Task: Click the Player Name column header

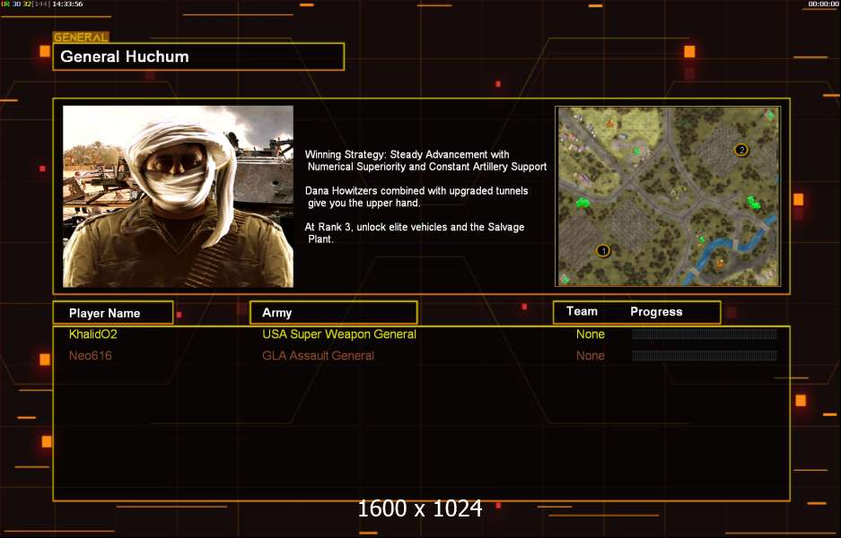Action: pos(113,313)
